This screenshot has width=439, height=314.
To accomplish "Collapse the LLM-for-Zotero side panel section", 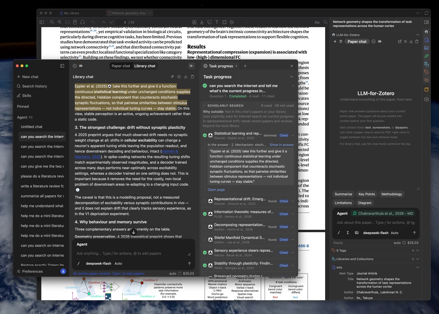I will (x=418, y=35).
